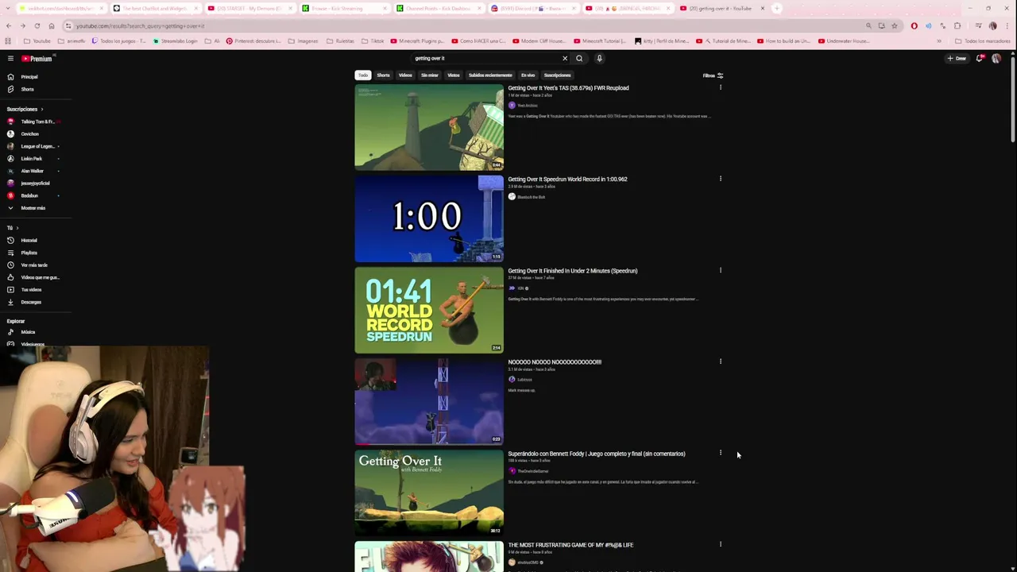Screen dimensions: 1017x572
Task: Click the YouTube Premium logo
Action: click(37, 58)
